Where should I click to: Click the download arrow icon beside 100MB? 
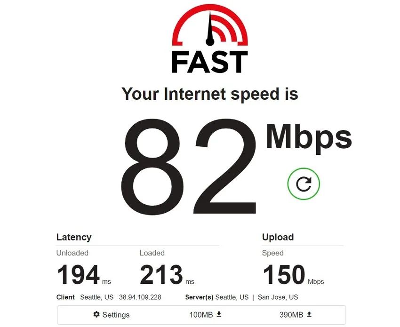point(219,314)
